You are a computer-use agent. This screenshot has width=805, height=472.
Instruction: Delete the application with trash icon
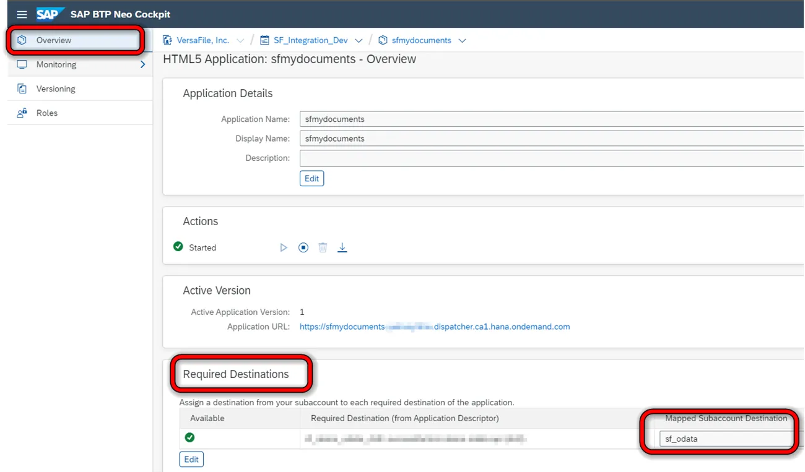323,247
